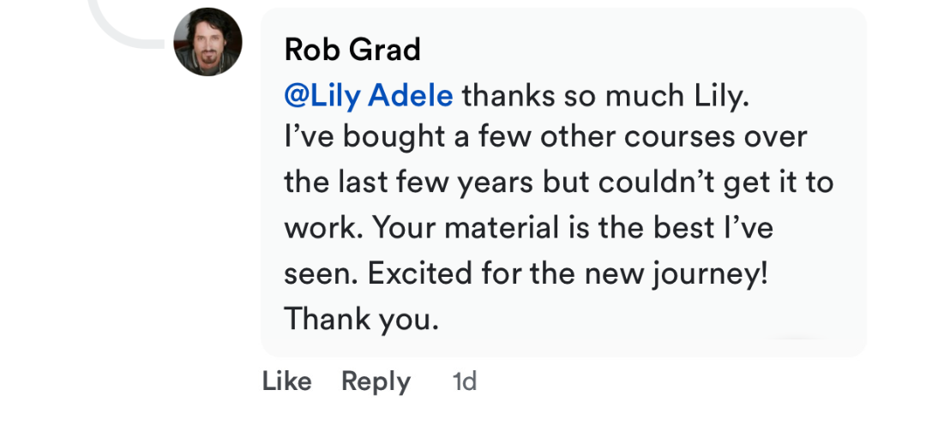Click the line starting "the last few years"
Screen dimensions: 926x444
[558, 184]
